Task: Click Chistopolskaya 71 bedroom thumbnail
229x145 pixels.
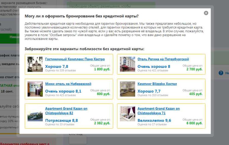Action: [128, 114]
